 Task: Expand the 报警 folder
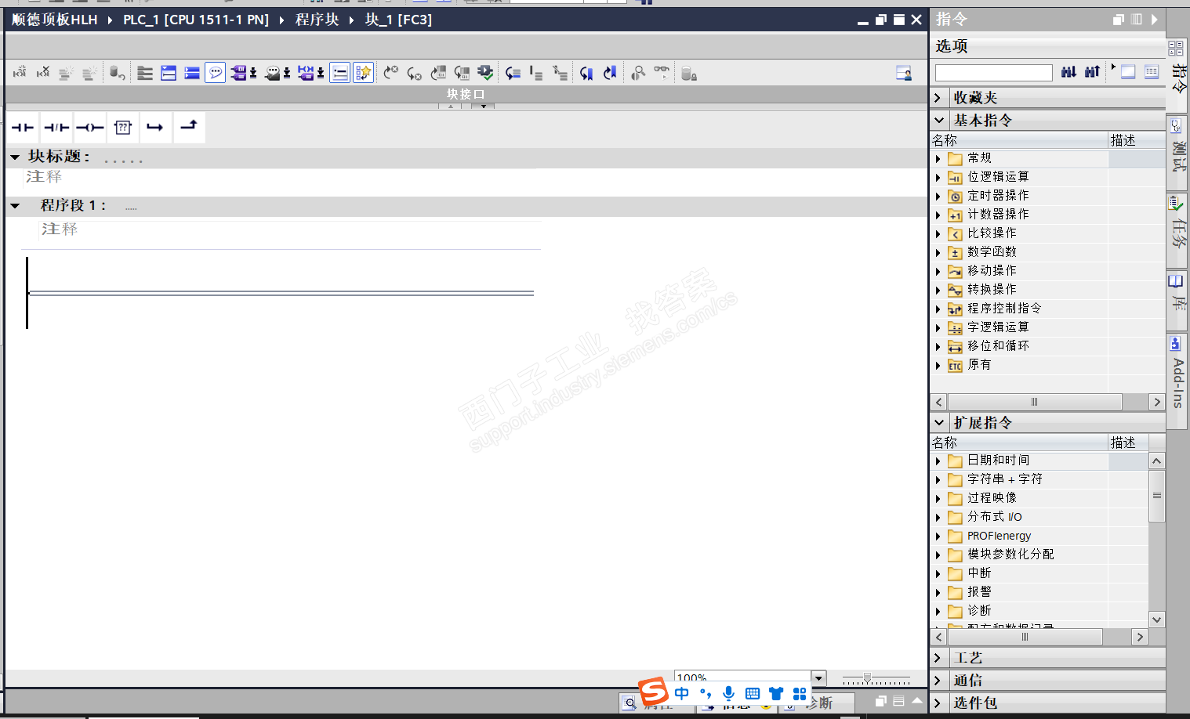[x=938, y=592]
